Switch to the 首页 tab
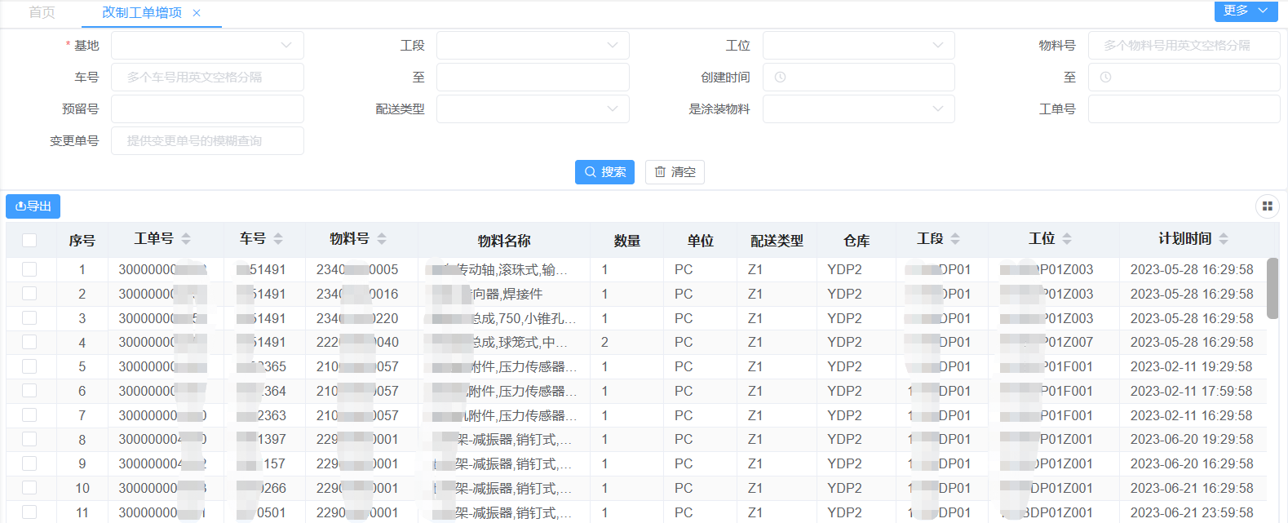 [x=42, y=13]
